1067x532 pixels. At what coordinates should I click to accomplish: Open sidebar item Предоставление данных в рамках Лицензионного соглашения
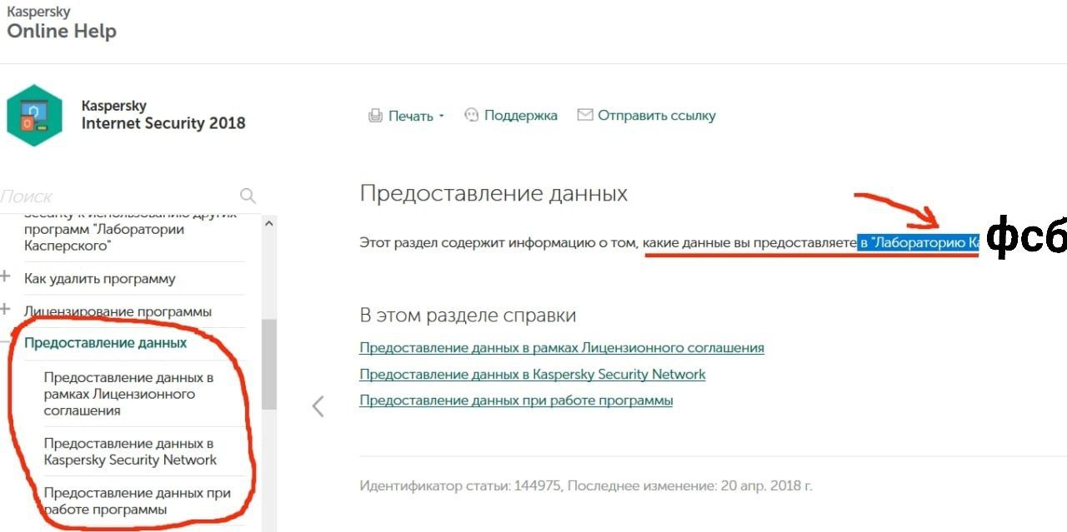click(x=129, y=394)
